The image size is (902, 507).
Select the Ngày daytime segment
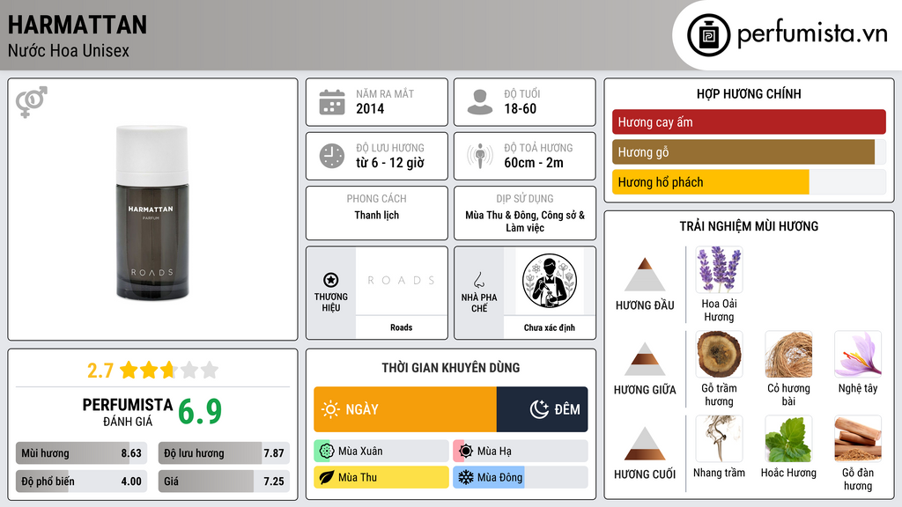tap(405, 409)
